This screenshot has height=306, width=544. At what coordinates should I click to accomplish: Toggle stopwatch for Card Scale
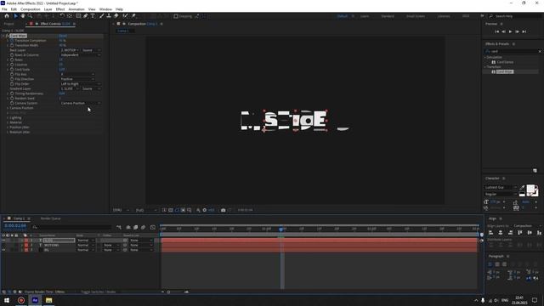coord(12,70)
